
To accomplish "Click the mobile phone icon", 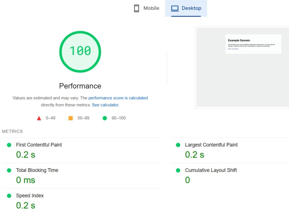I will (137, 8).
